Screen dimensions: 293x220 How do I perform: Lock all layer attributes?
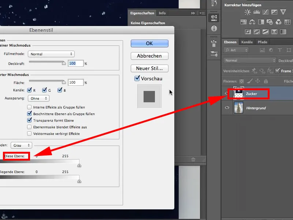click(266, 81)
